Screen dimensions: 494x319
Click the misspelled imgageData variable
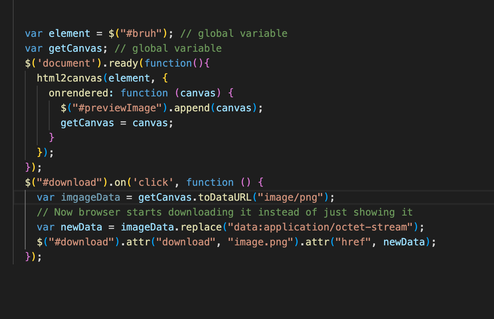(91, 197)
